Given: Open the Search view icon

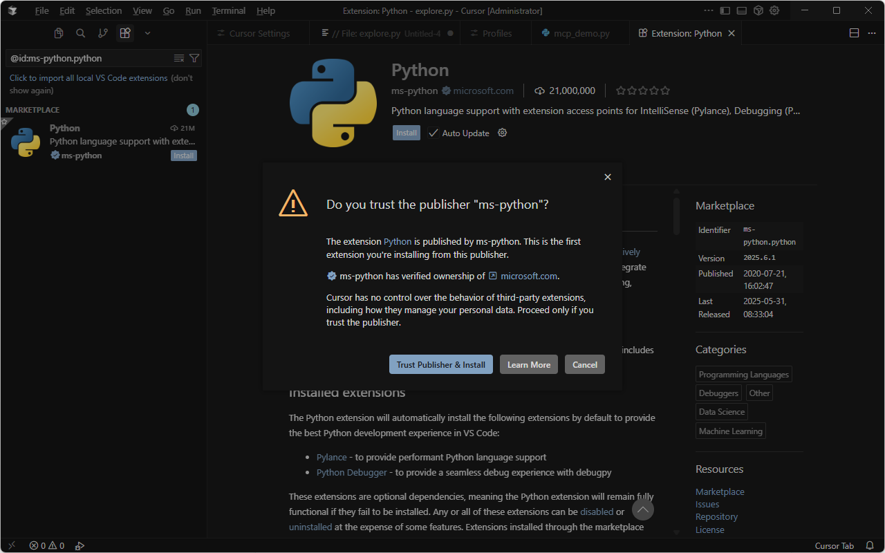Looking at the screenshot, I should pos(81,33).
